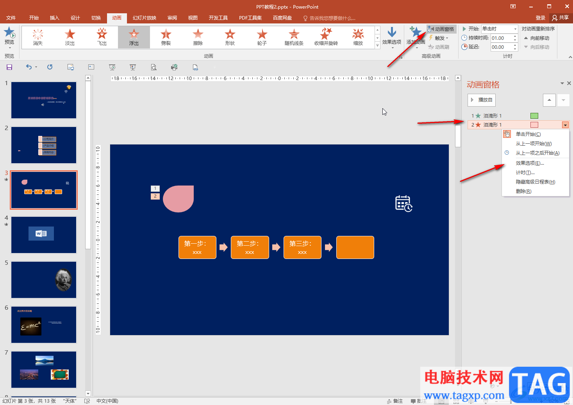
Task: Click 登录 sign in
Action: (541, 18)
